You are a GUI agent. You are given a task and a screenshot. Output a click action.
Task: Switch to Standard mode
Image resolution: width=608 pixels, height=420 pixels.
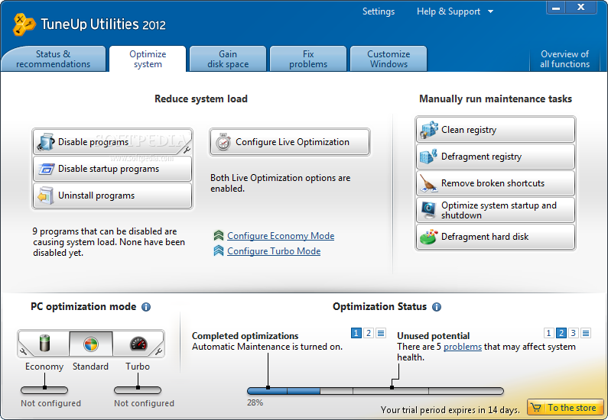91,344
